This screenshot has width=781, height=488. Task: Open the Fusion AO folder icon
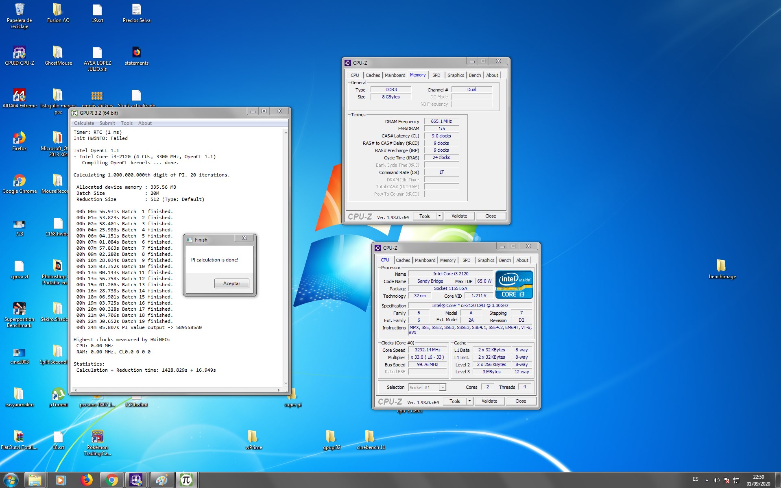coord(58,13)
